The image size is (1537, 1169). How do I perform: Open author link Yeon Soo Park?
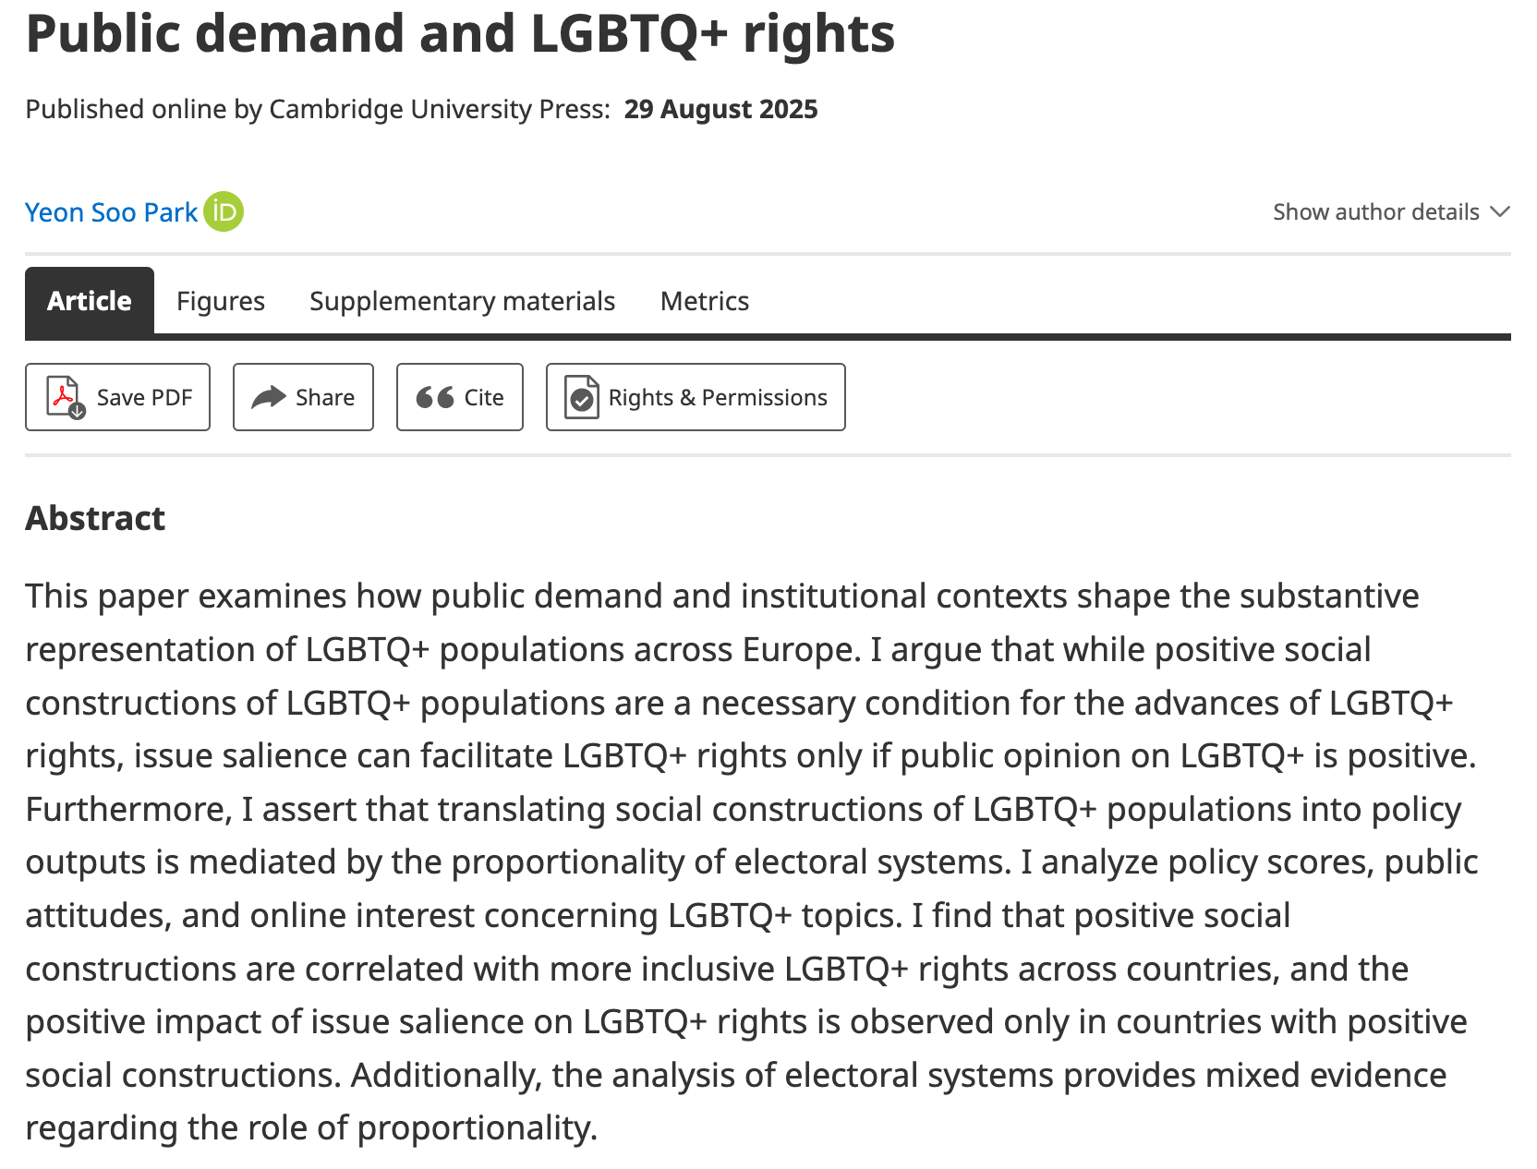pyautogui.click(x=111, y=212)
